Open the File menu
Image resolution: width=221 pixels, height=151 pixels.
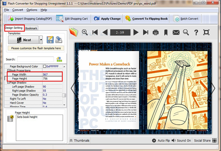(6, 10)
